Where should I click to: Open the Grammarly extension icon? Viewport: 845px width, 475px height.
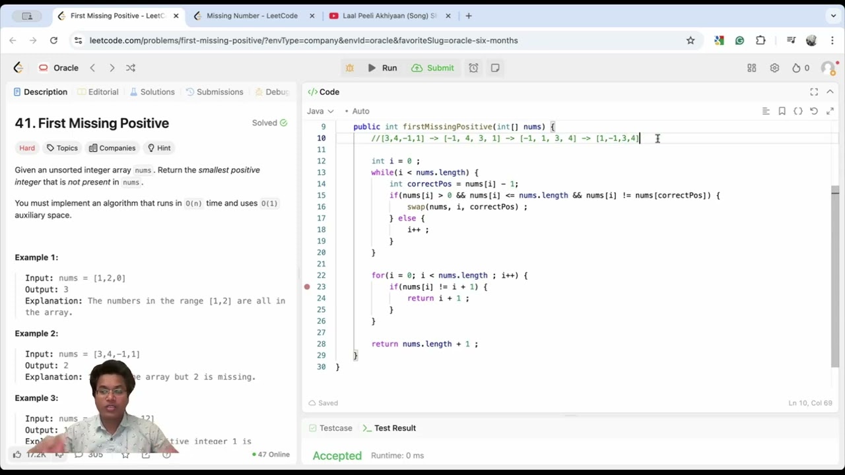(739, 40)
